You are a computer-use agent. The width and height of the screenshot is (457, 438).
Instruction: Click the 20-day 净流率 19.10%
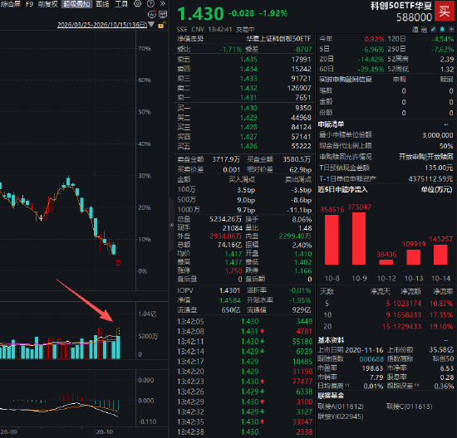pos(441,327)
